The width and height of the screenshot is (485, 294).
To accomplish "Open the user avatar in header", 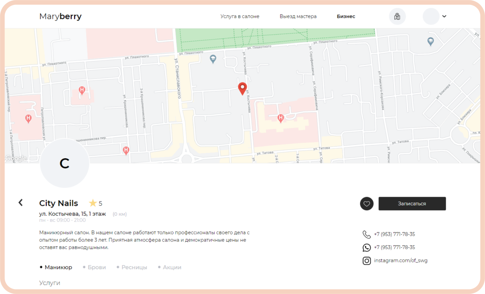I will coord(431,16).
